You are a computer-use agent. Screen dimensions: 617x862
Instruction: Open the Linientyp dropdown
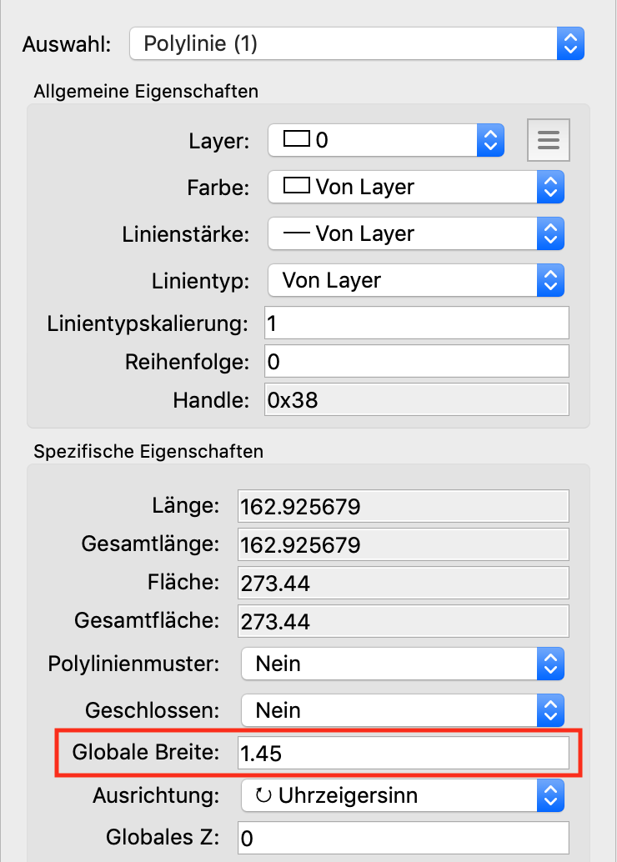point(415,280)
